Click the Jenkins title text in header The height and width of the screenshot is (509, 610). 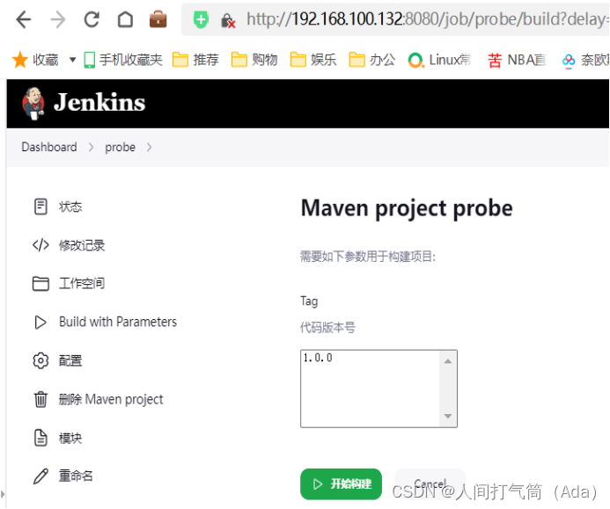(99, 102)
